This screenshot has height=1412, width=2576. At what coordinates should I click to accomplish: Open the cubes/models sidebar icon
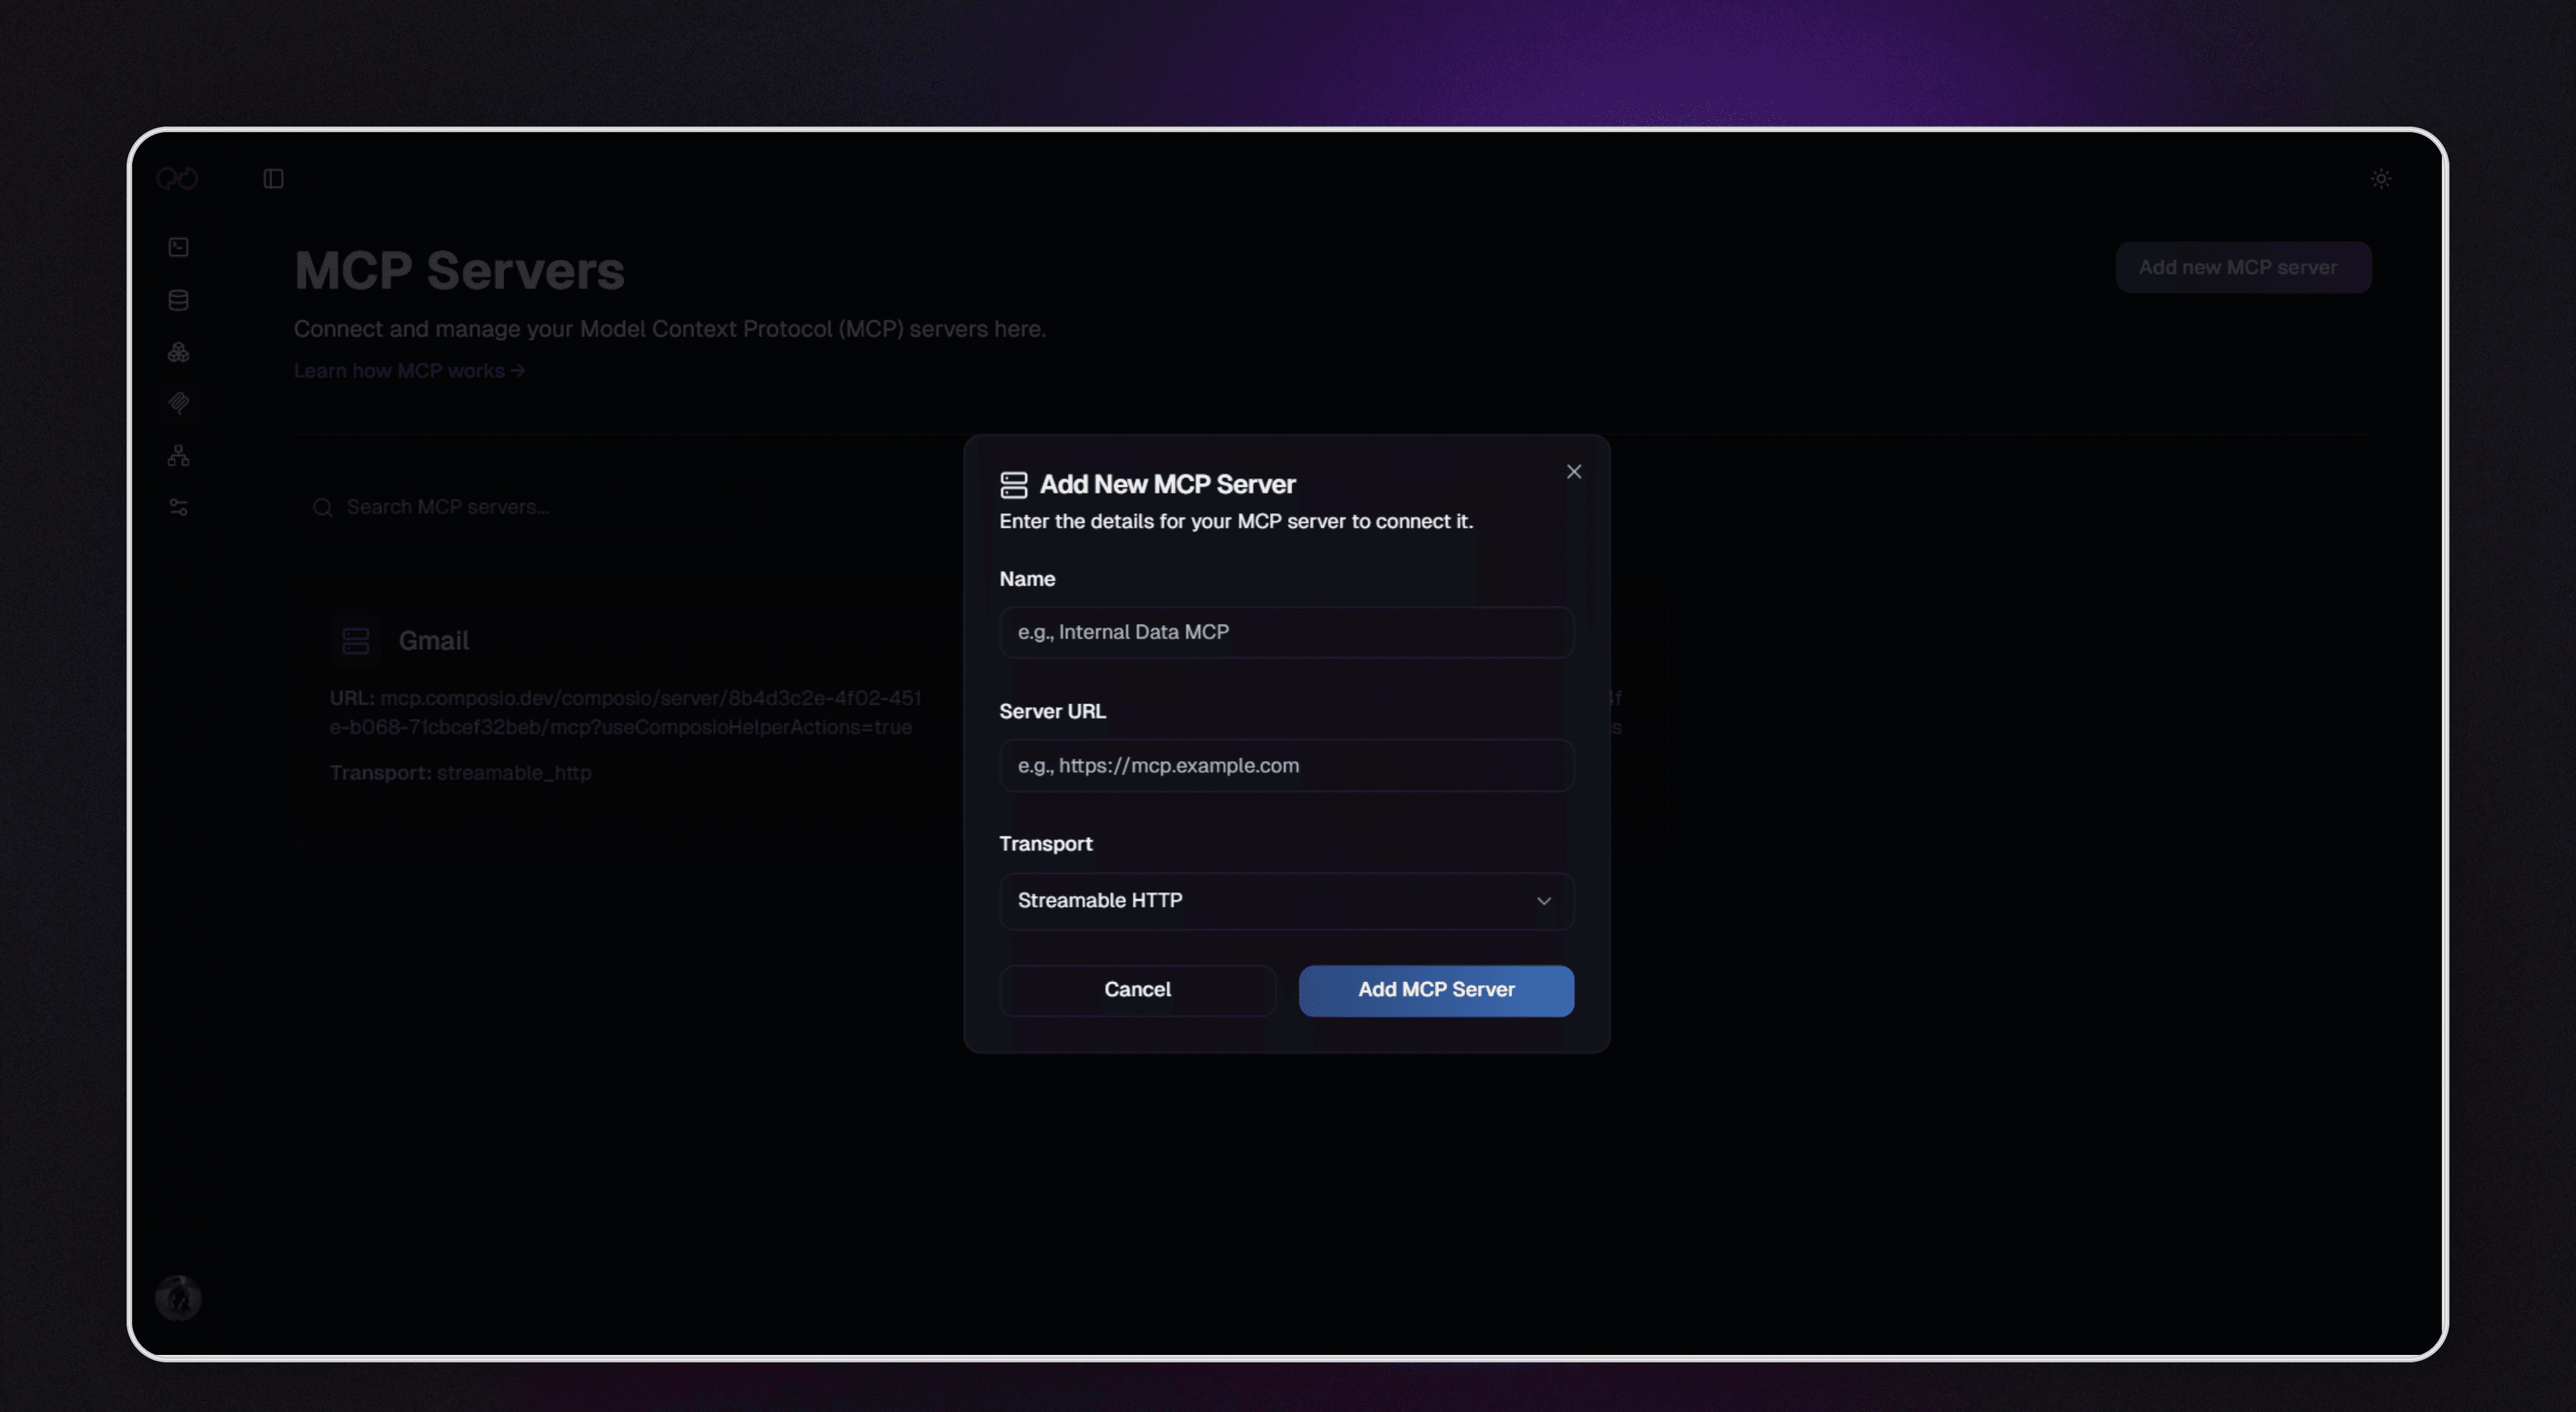[x=179, y=352]
